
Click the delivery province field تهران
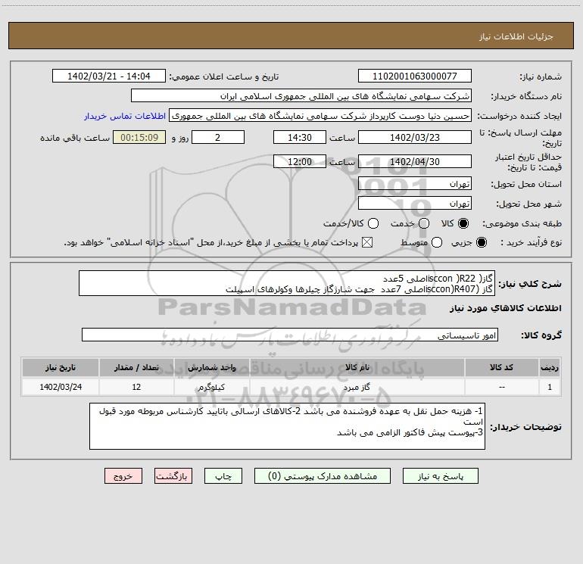pyautogui.click(x=415, y=184)
